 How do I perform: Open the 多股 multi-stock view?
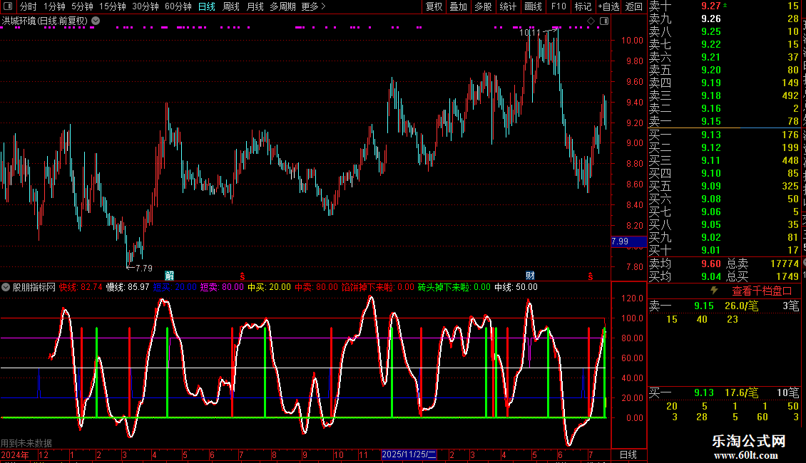(x=483, y=6)
